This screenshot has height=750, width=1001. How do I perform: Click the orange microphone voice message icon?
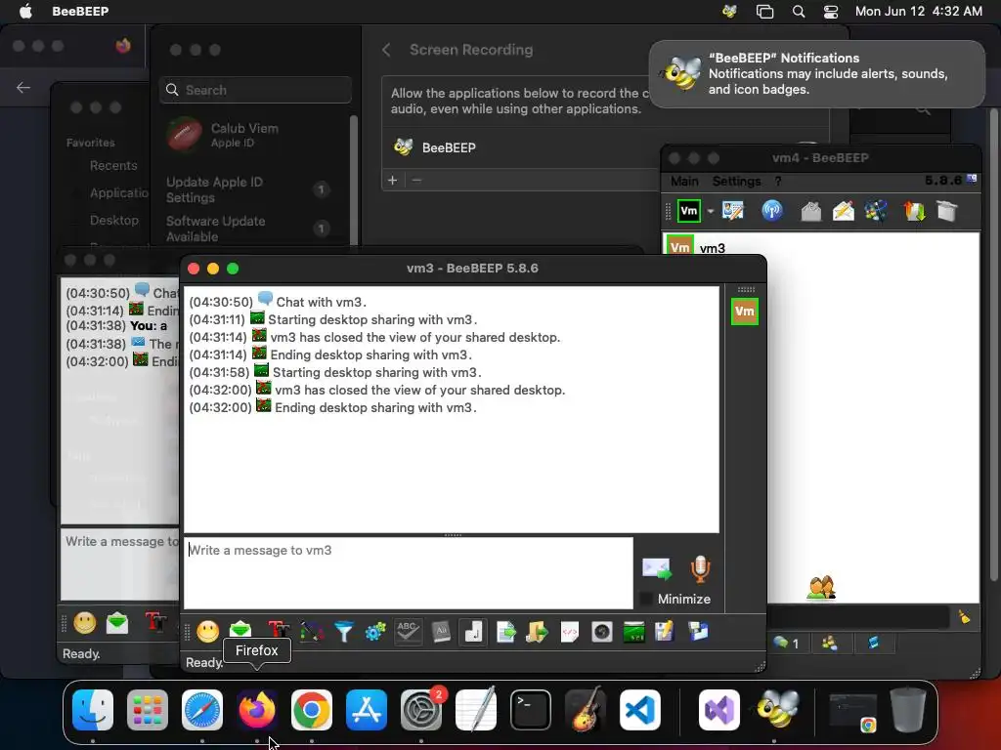(700, 569)
